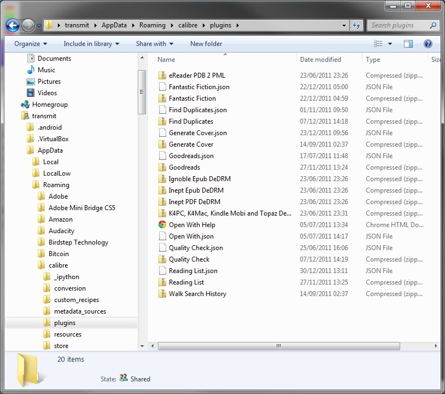The width and height of the screenshot is (445, 394).
Task: Select Quality Check.json file
Action: (x=196, y=248)
